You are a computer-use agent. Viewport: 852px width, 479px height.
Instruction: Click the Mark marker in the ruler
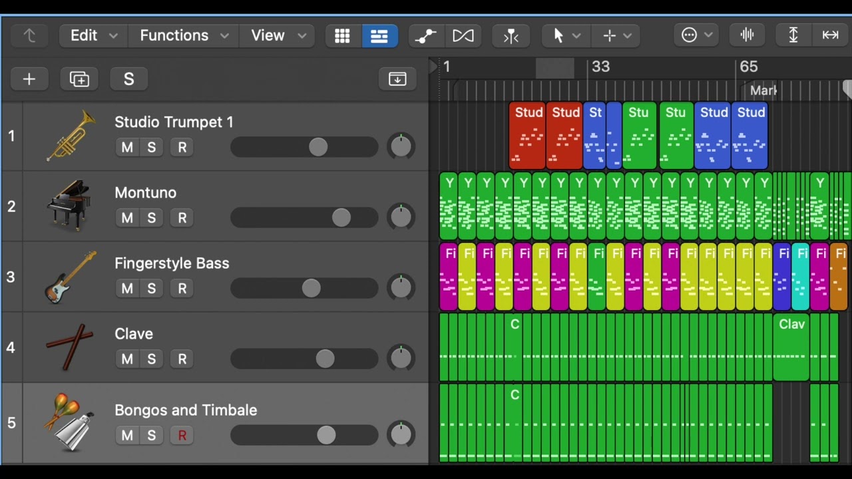tap(763, 90)
